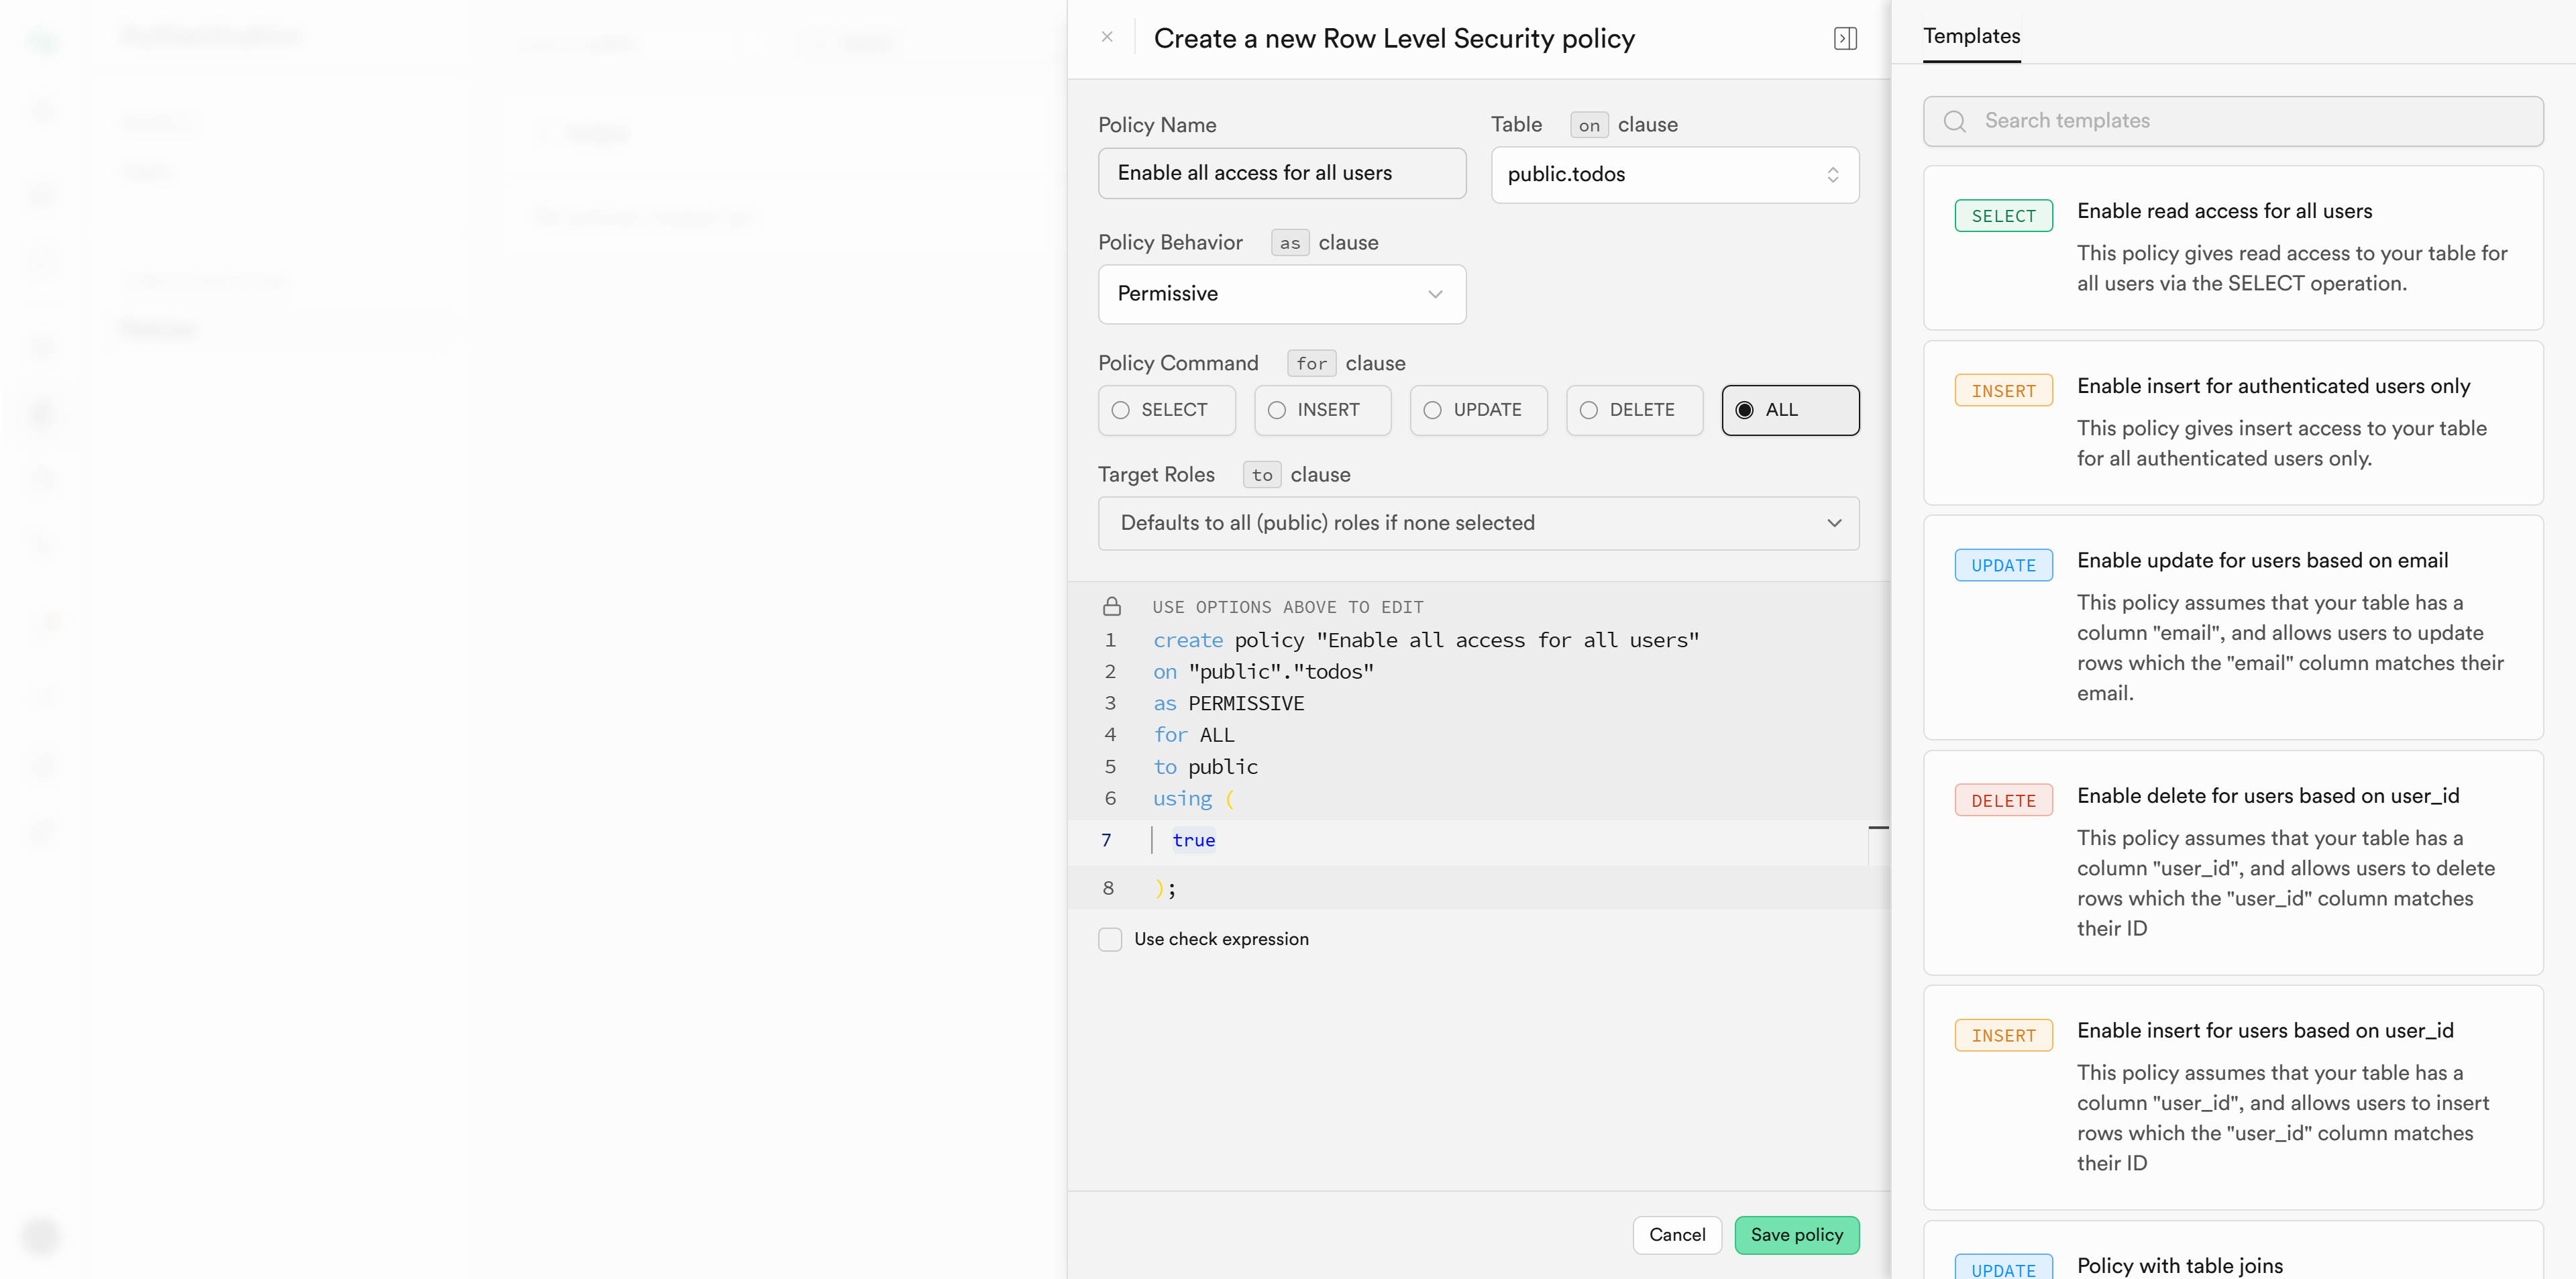Click the lock icon above the SQL preview
This screenshot has width=2576, height=1279.
[x=1112, y=605]
